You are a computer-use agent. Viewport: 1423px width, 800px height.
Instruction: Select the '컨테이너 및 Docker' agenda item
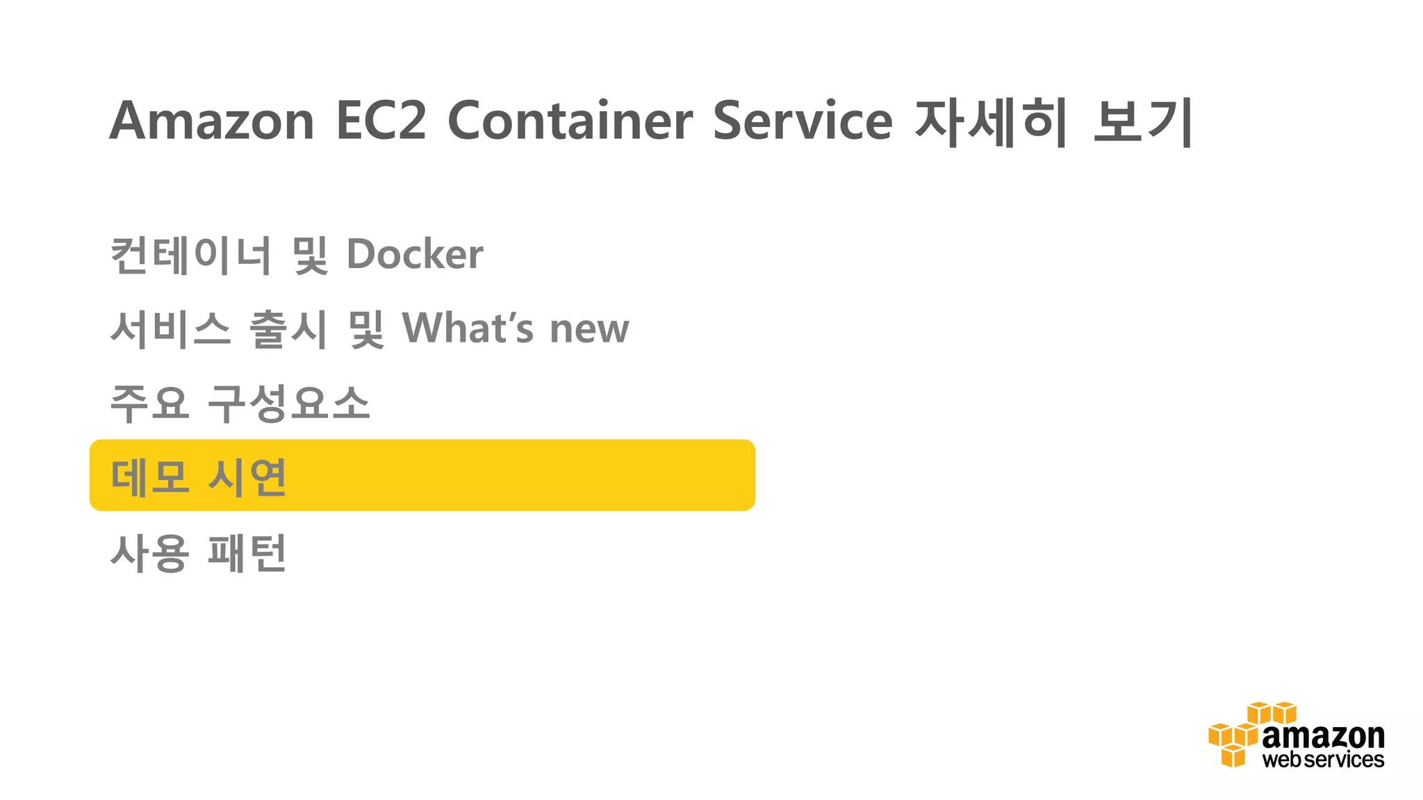(x=297, y=254)
